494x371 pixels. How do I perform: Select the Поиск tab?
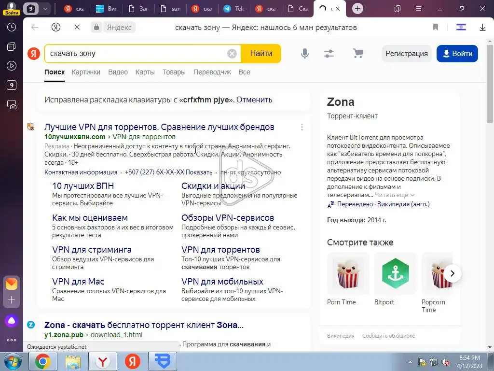pyautogui.click(x=55, y=72)
